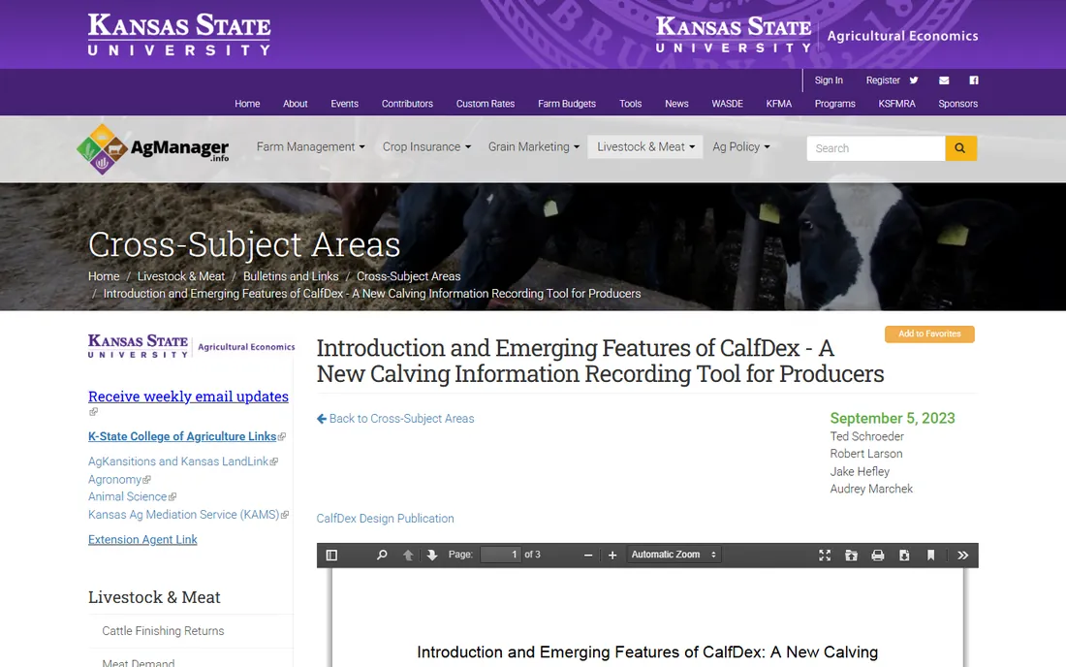Image resolution: width=1066 pixels, height=667 pixels.
Task: Open KSFMRA navigation item
Action: [x=896, y=104]
